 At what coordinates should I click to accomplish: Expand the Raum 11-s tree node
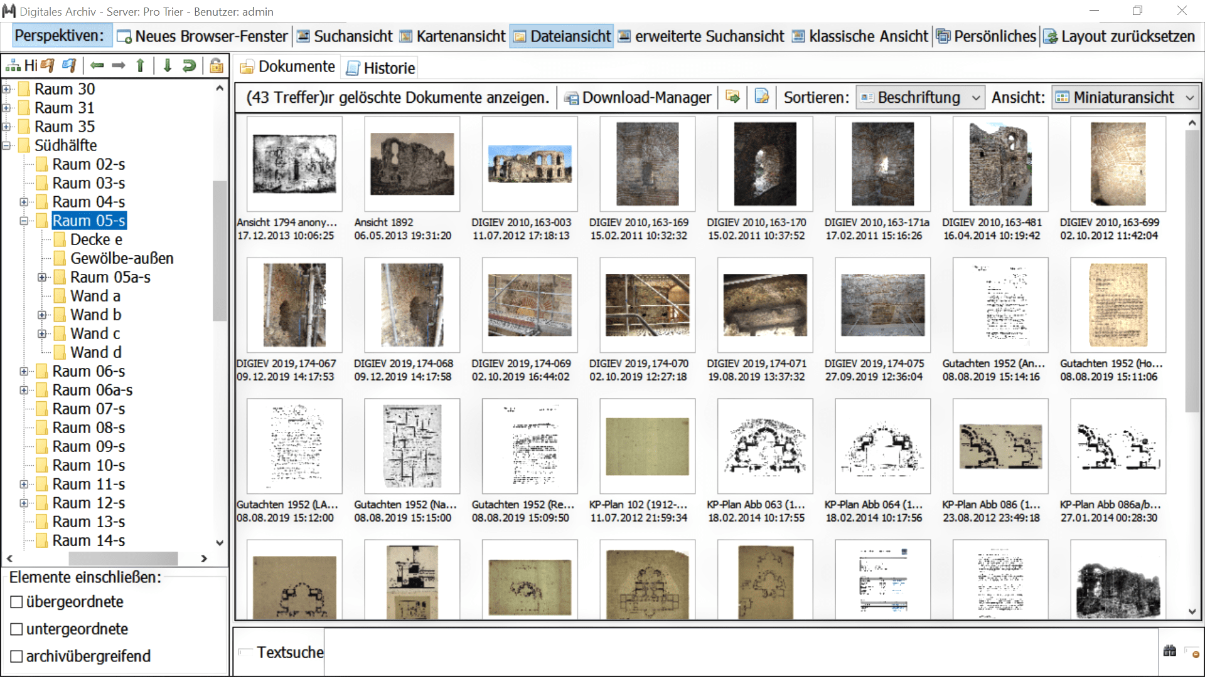24,484
